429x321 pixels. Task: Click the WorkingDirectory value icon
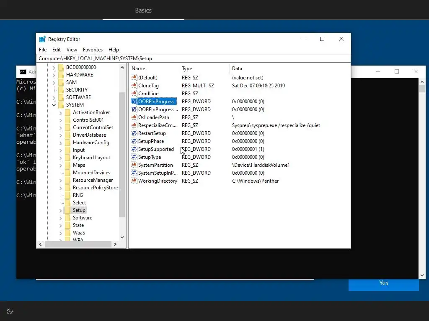click(x=134, y=181)
